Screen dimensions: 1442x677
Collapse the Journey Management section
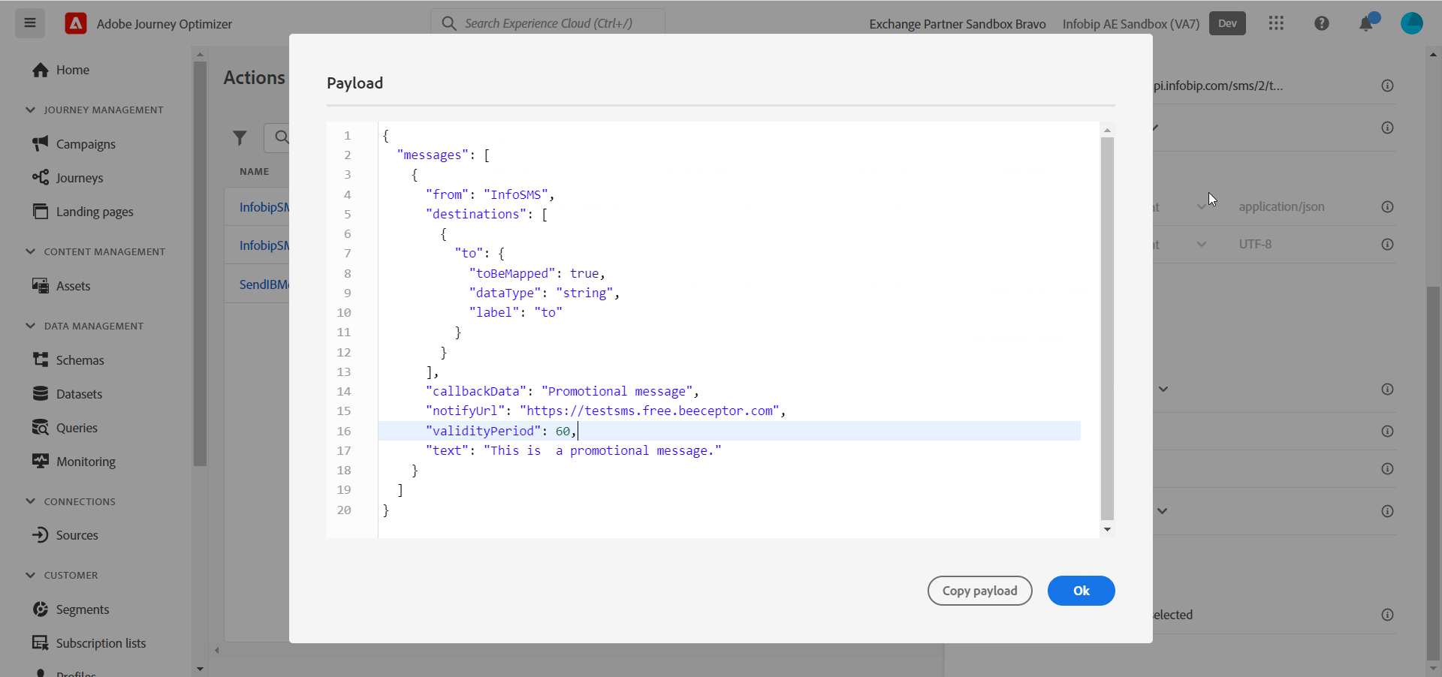tap(31, 110)
